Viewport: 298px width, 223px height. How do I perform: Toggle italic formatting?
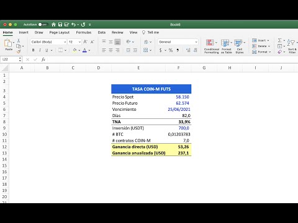click(x=40, y=50)
